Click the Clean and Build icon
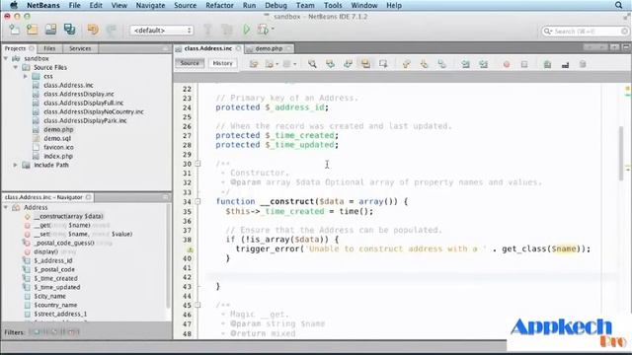Screen dimensions: 632x355 tap(227, 30)
